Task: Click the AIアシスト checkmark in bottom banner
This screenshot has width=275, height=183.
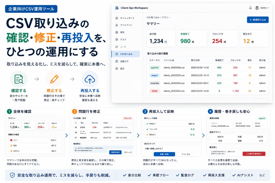Action: [x=233, y=175]
